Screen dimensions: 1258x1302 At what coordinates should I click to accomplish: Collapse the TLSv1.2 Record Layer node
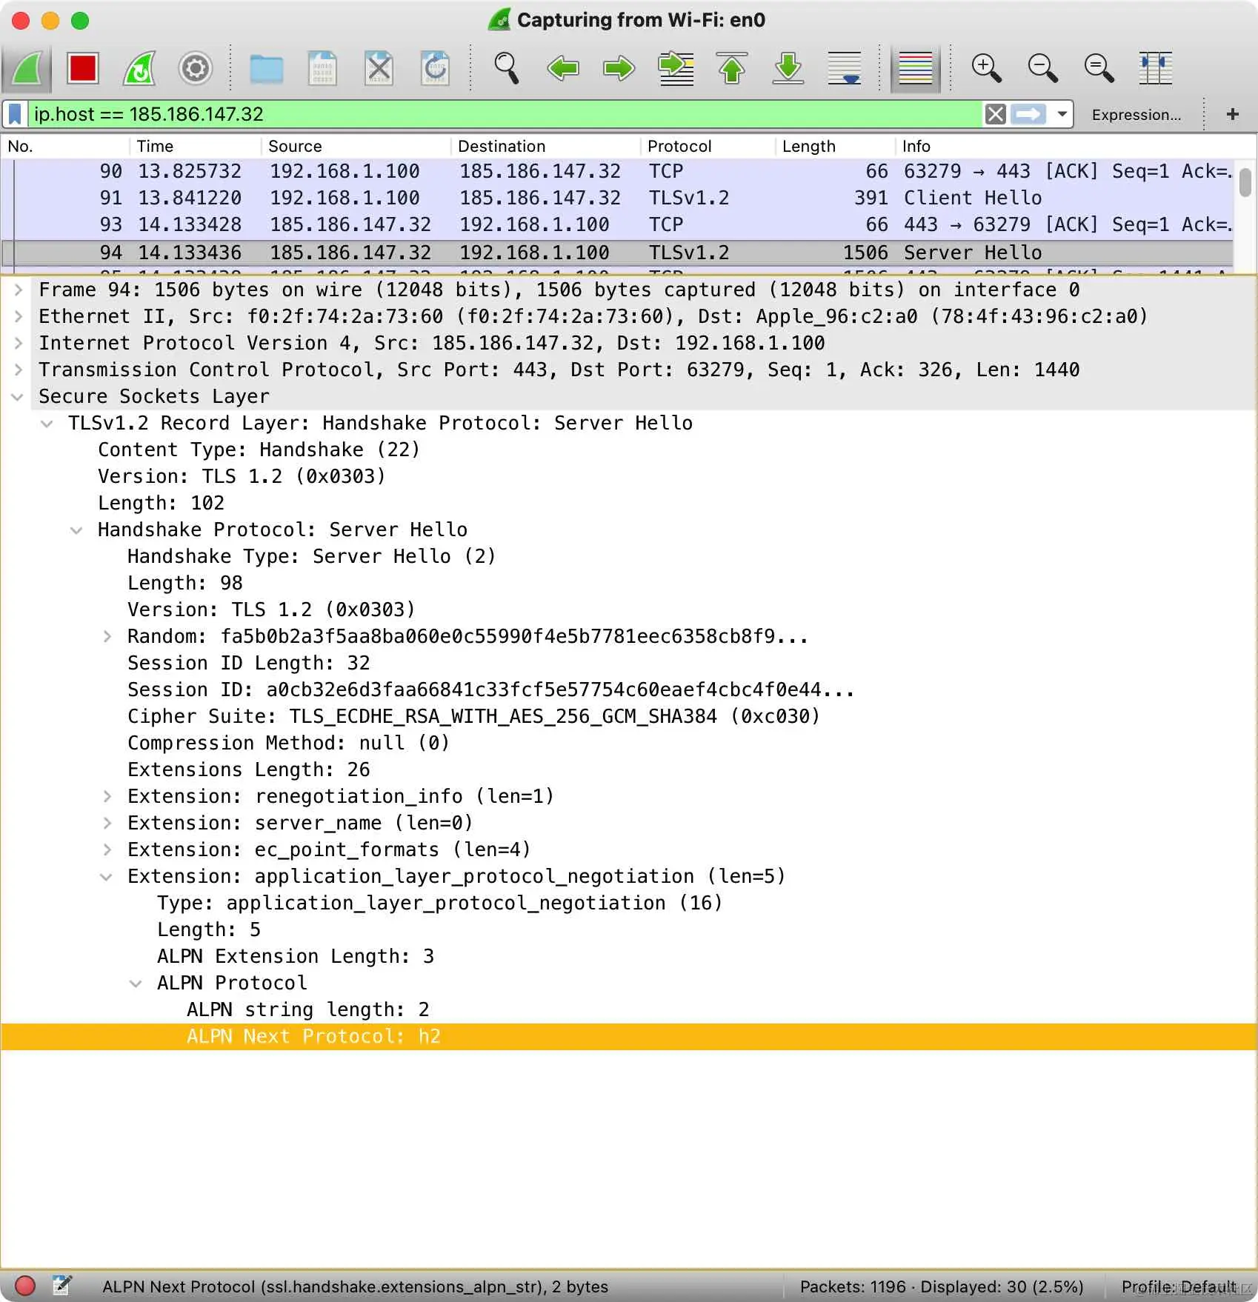47,424
